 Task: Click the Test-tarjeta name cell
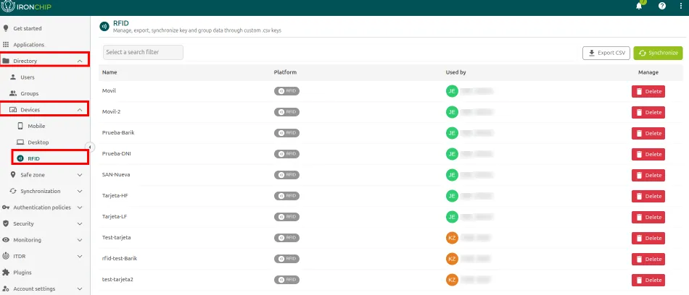point(117,237)
